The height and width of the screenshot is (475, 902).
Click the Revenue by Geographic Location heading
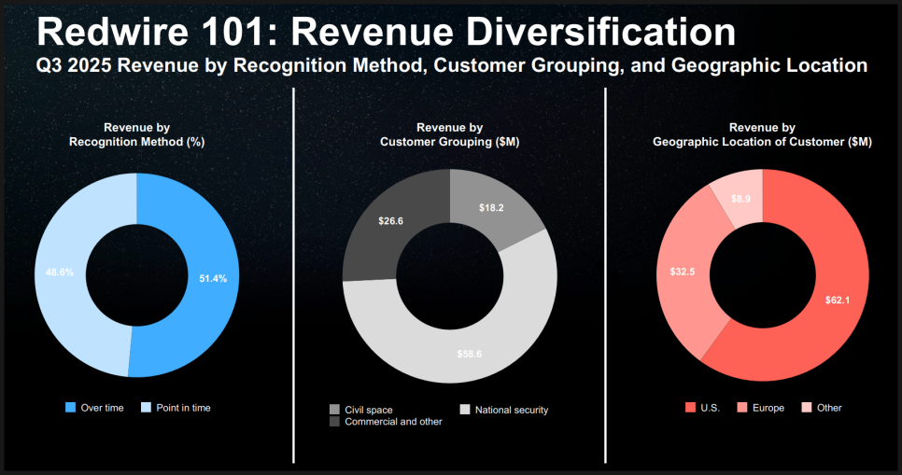(761, 134)
